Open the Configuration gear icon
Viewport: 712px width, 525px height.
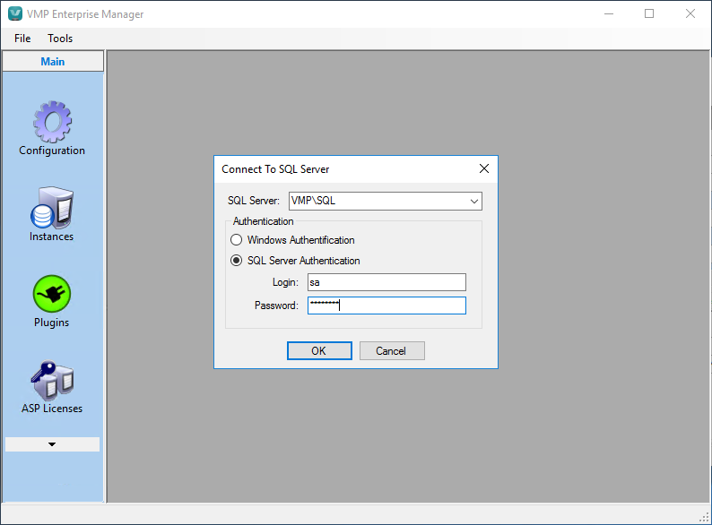[x=52, y=121]
